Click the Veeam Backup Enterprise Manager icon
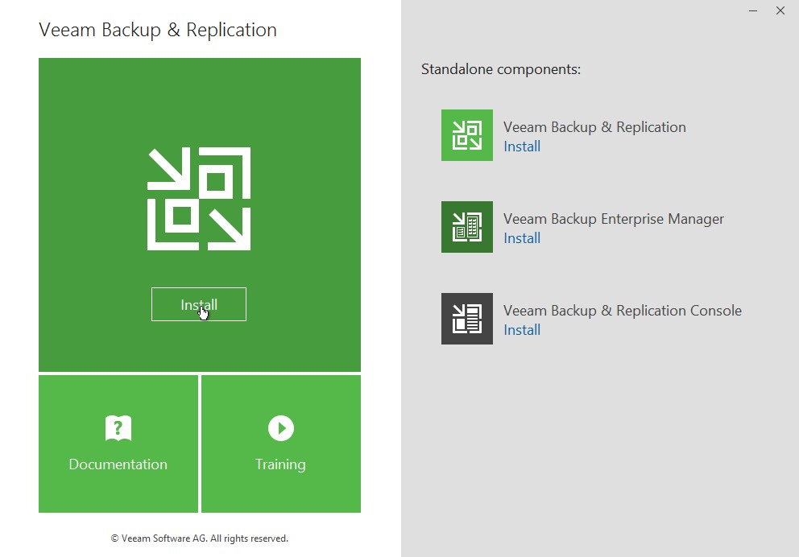The image size is (799, 557). [467, 227]
